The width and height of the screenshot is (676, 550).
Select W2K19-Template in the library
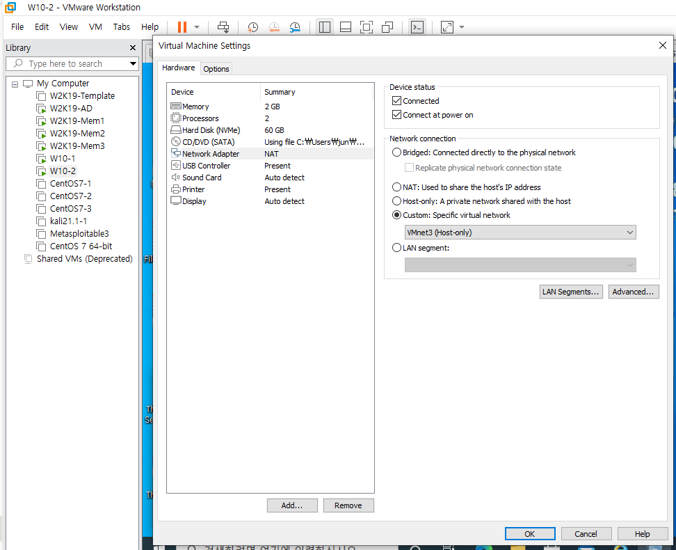(82, 96)
